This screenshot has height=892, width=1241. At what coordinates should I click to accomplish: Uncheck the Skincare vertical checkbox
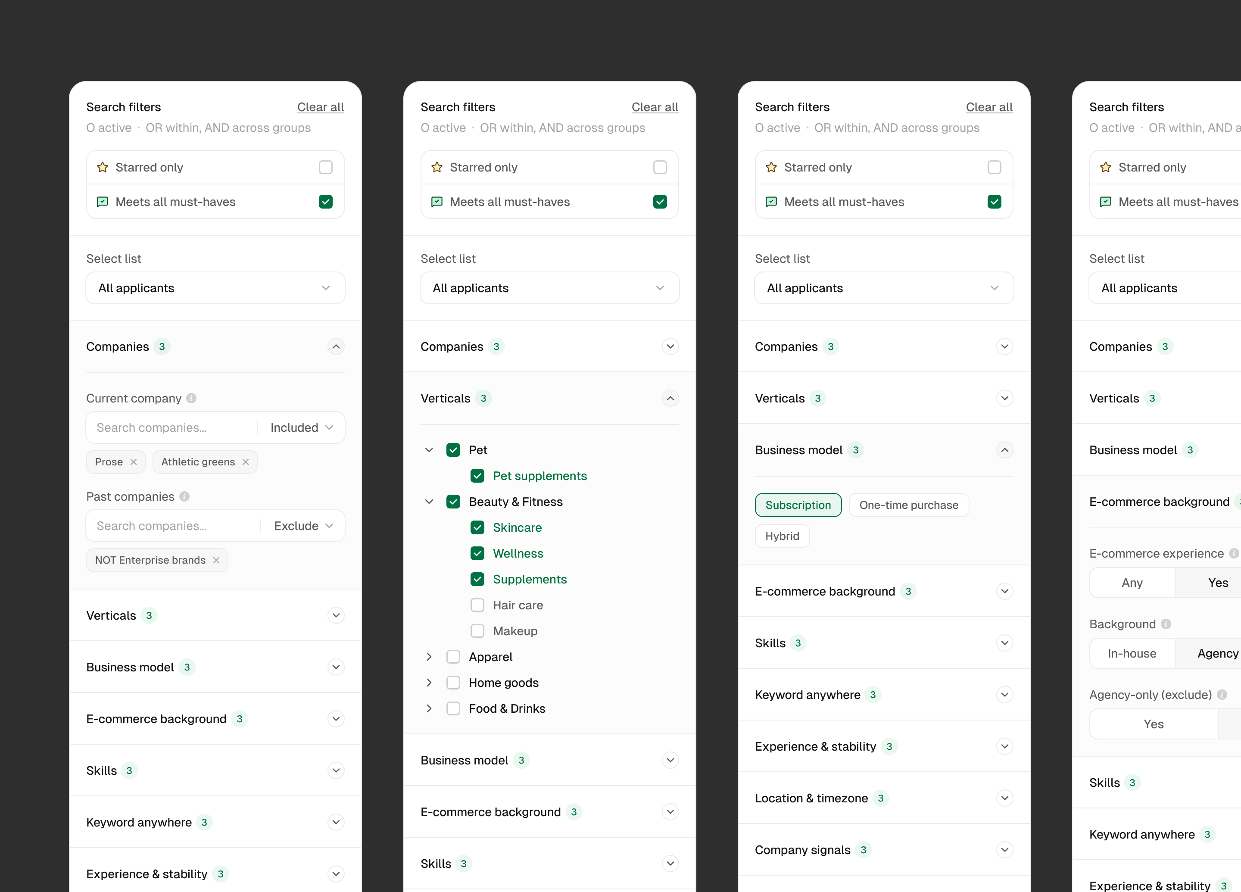click(477, 527)
